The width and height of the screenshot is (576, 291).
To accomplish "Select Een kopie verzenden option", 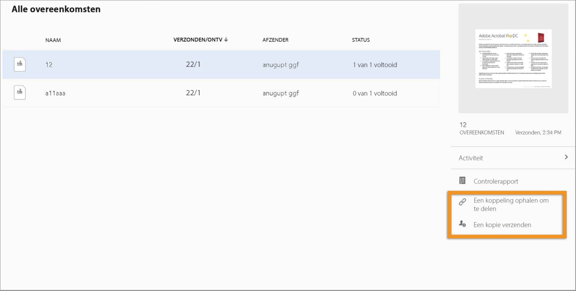I will coord(502,225).
